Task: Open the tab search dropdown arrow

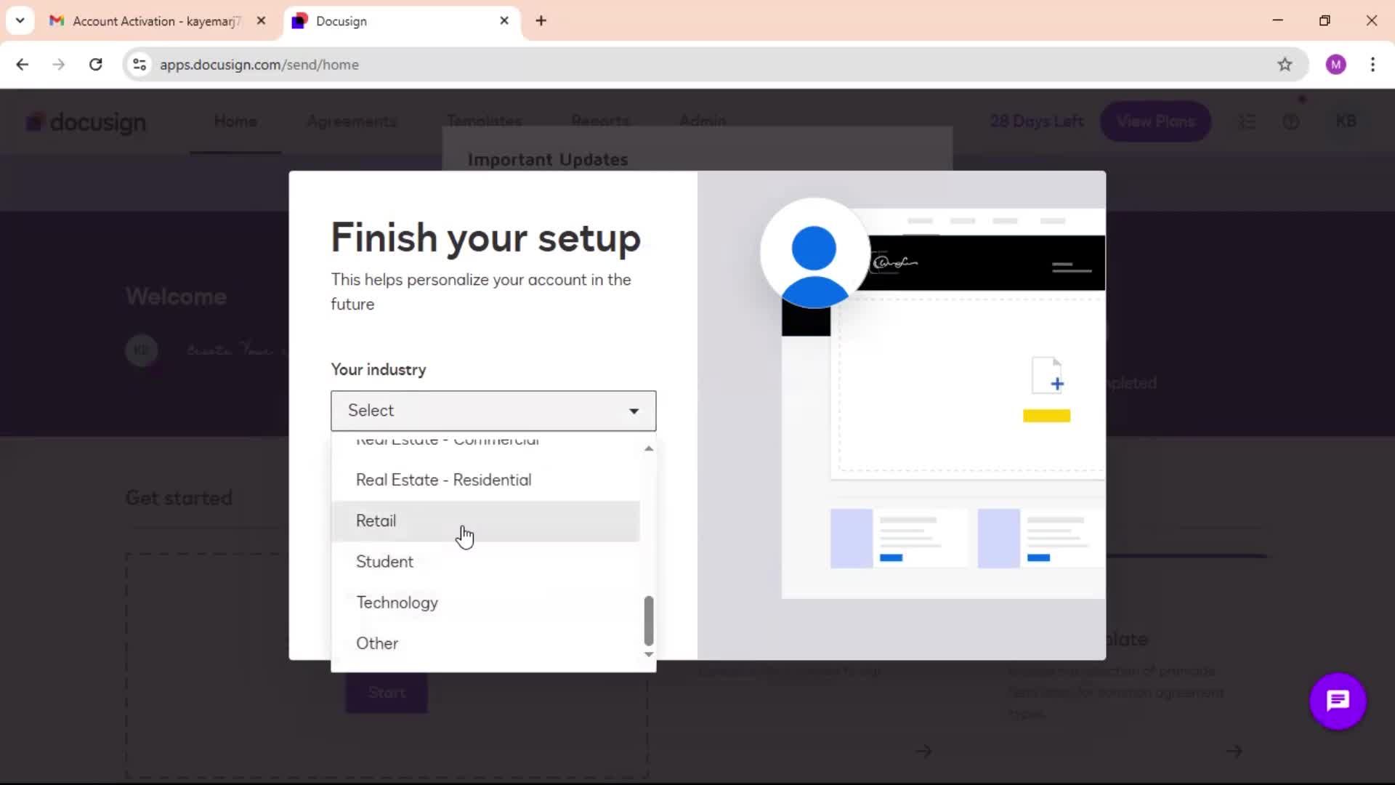Action: click(x=20, y=20)
